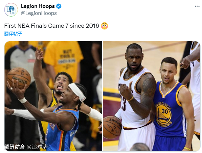Screen dimensions: 202x153
Task: Click the 腾讯体育 watermark text
Action: pos(15,147)
